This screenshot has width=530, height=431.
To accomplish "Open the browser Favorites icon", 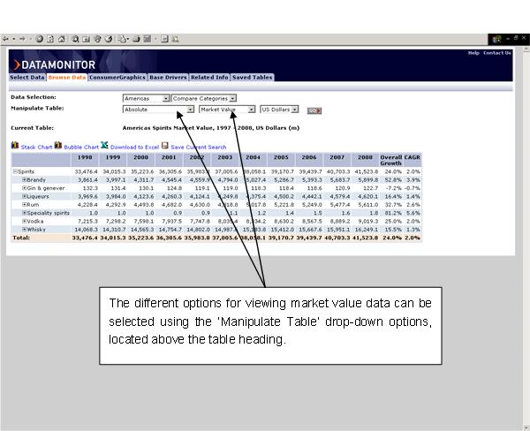I will [87, 39].
